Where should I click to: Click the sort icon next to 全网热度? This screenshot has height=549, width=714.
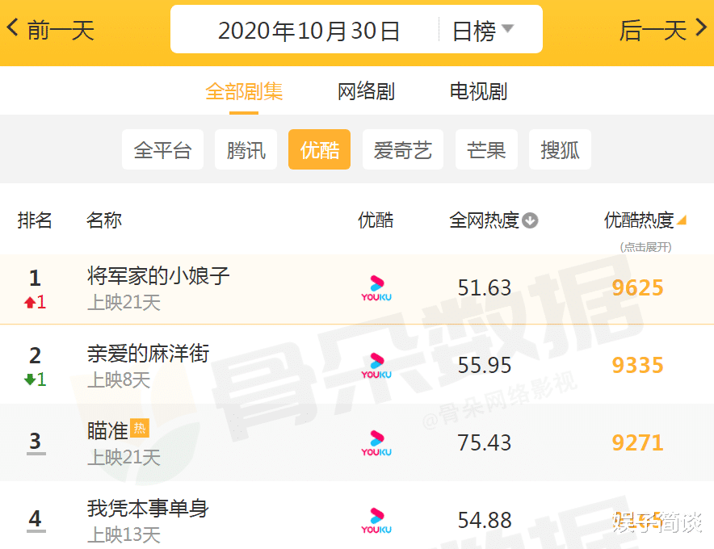coord(529,220)
